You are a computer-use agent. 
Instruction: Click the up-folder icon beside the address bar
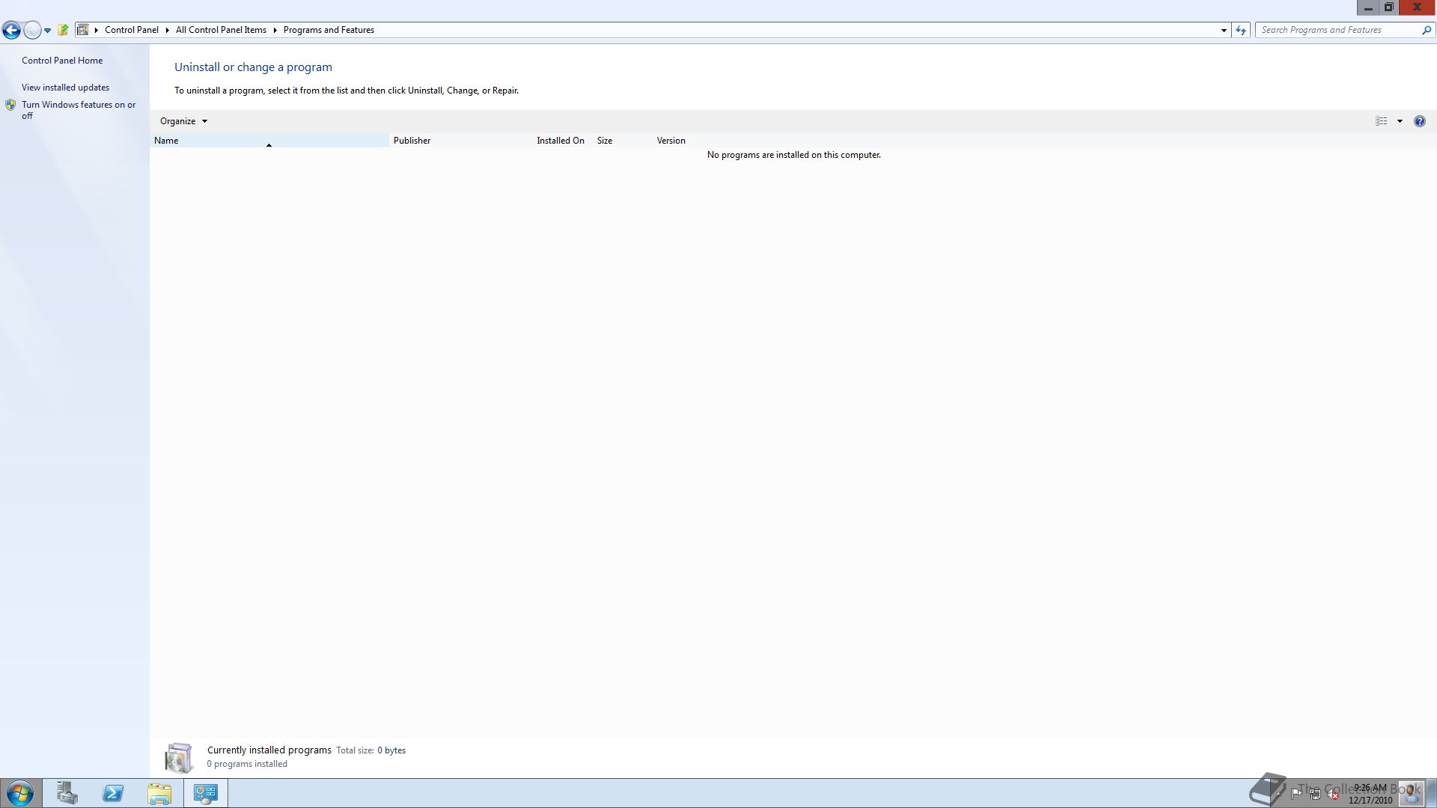coord(64,30)
